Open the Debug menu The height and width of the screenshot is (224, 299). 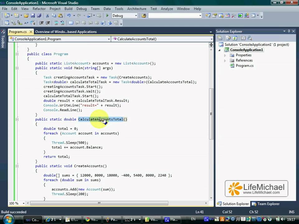coord(81,9)
